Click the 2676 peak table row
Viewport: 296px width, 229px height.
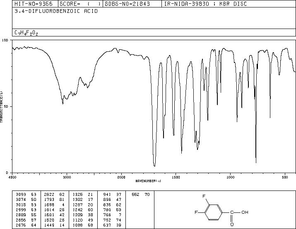[x=26, y=225]
